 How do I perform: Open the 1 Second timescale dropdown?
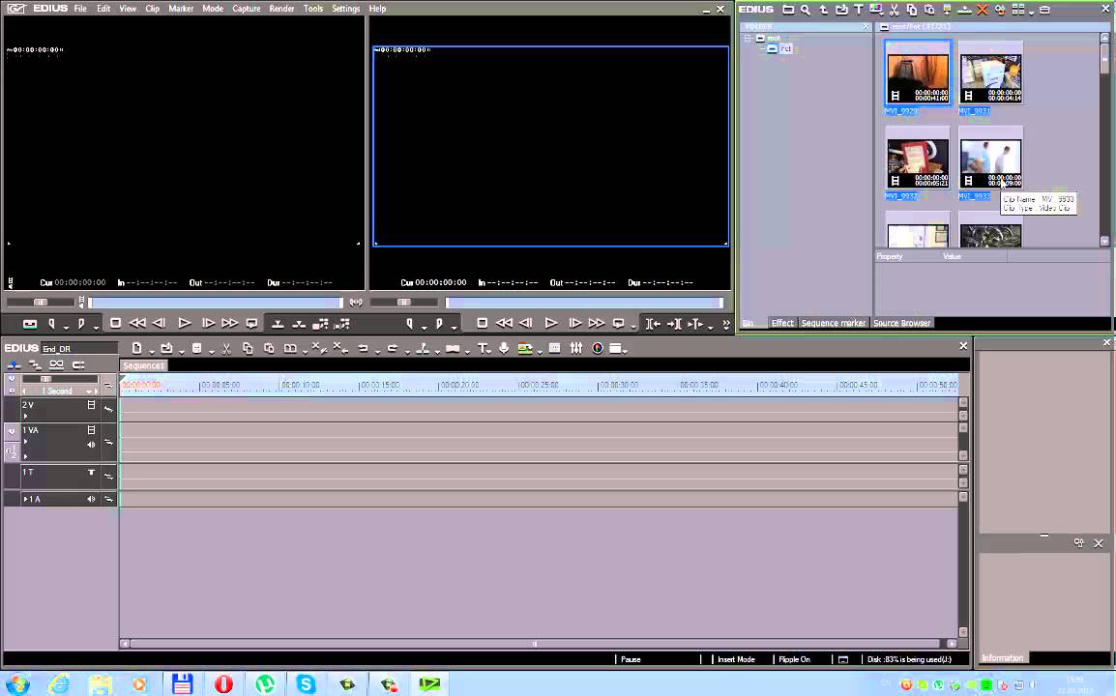point(89,391)
